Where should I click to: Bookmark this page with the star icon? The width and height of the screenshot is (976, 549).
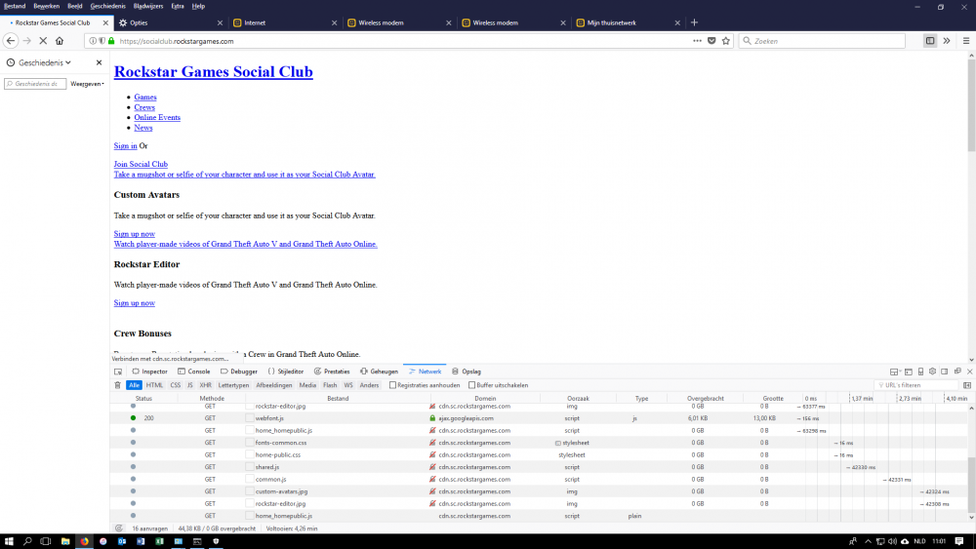pos(726,41)
